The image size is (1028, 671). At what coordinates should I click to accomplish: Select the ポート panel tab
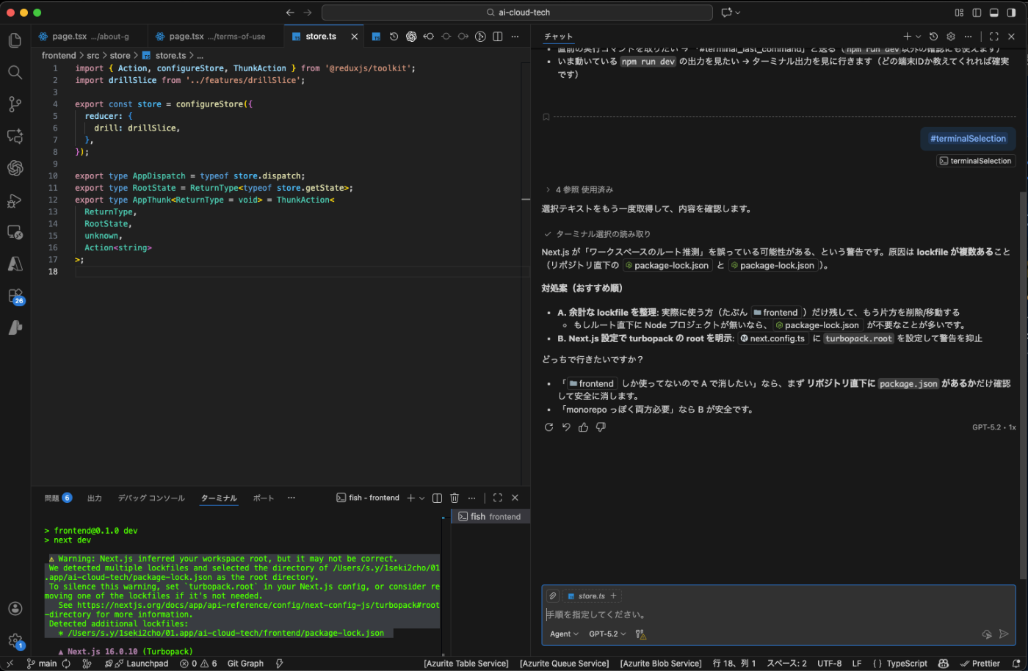[x=264, y=498]
